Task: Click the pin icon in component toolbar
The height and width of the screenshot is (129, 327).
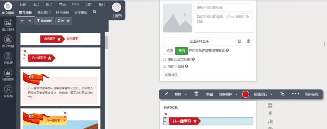Action: point(166,94)
